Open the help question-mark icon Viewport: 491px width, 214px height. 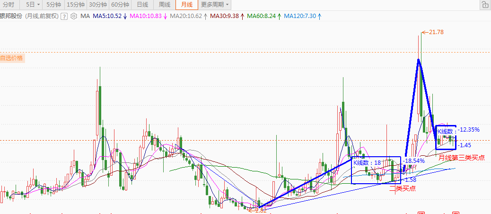pyautogui.click(x=64, y=16)
